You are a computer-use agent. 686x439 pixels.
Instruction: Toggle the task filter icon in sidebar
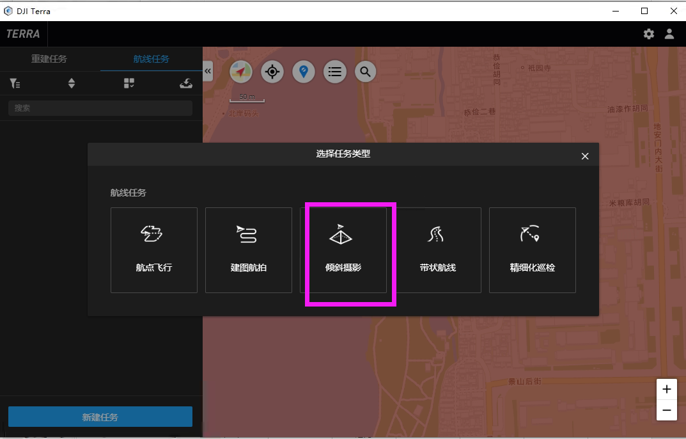tap(14, 83)
